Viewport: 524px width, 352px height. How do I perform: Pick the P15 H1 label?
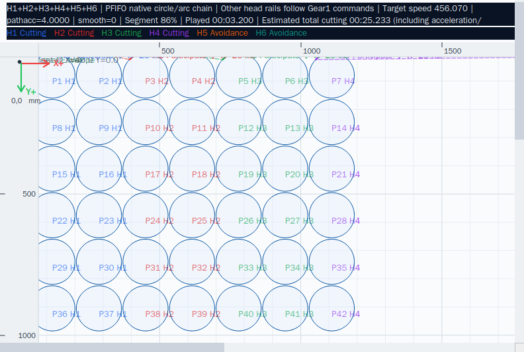pos(66,175)
